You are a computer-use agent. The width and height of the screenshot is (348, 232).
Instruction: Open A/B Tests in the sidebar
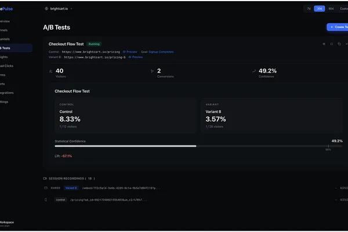[x=16, y=48]
